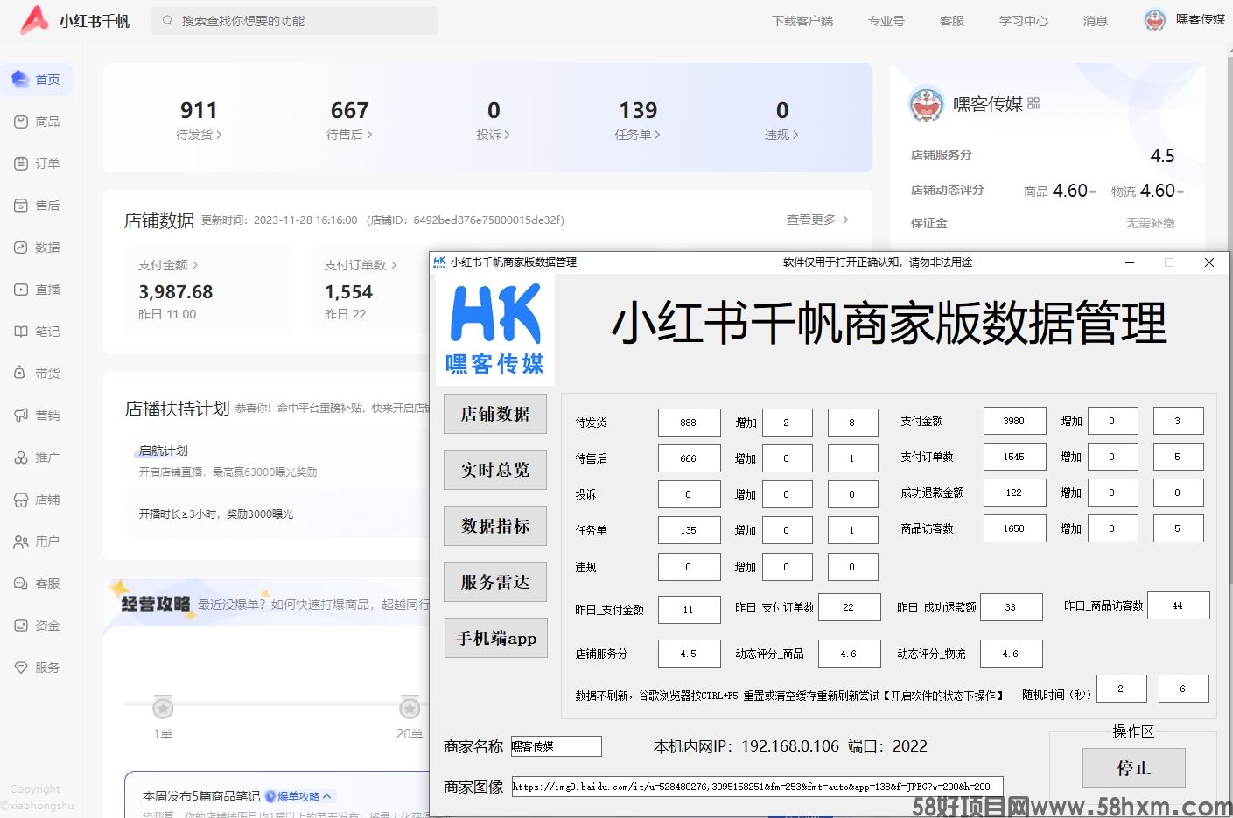The image size is (1233, 818).
Task: Open 带货 in the sidebar
Action: click(36, 374)
